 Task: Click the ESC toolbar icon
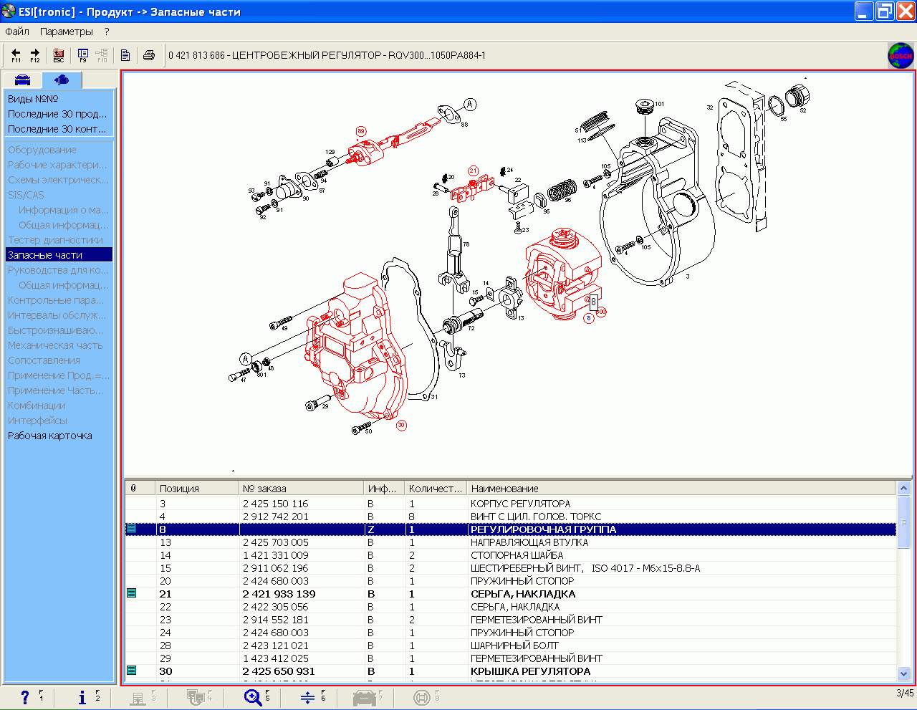(59, 55)
